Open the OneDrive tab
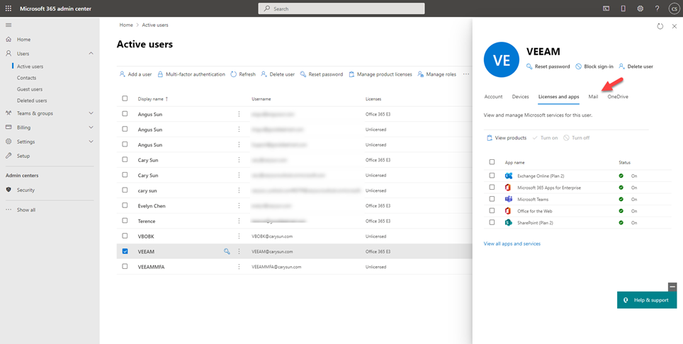The width and height of the screenshot is (683, 344). [x=618, y=96]
